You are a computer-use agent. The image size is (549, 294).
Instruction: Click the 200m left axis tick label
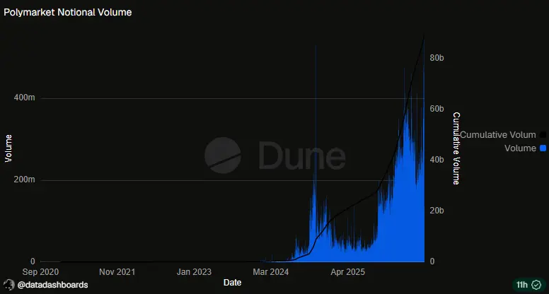pyautogui.click(x=25, y=180)
